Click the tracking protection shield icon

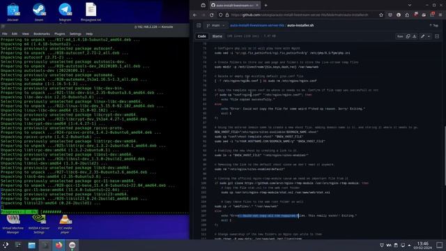(x=221, y=15)
